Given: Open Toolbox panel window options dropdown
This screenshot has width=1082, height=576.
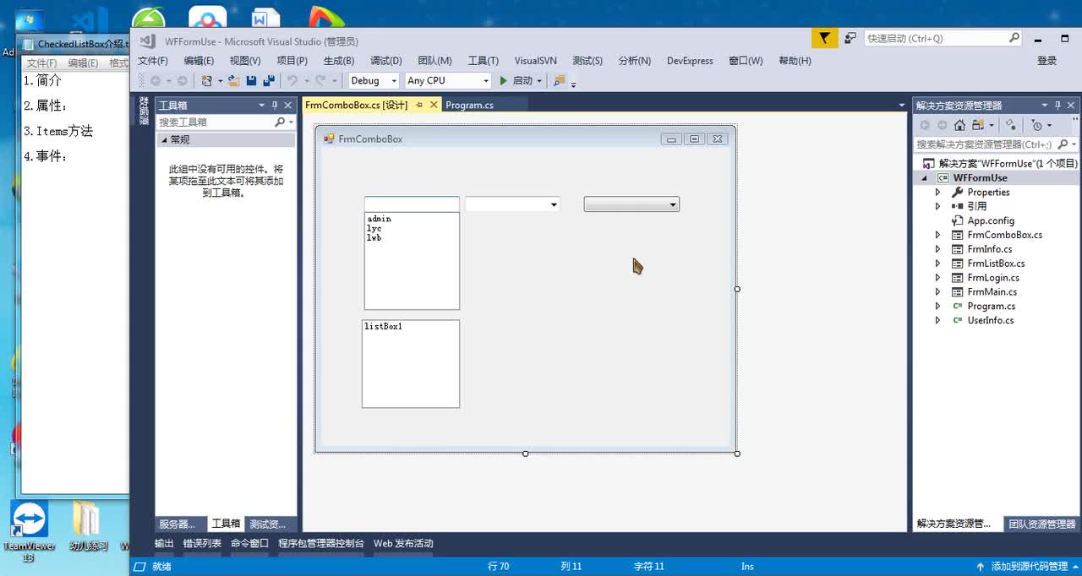Looking at the screenshot, I should 261,106.
